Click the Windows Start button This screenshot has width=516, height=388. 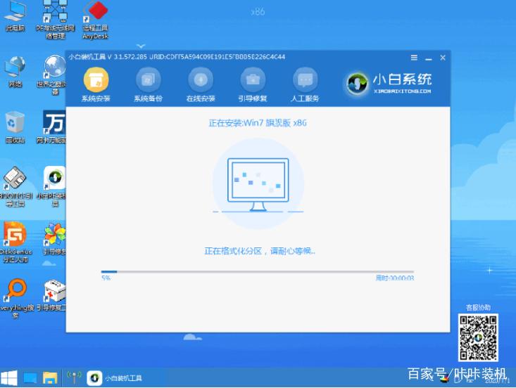(x=9, y=378)
